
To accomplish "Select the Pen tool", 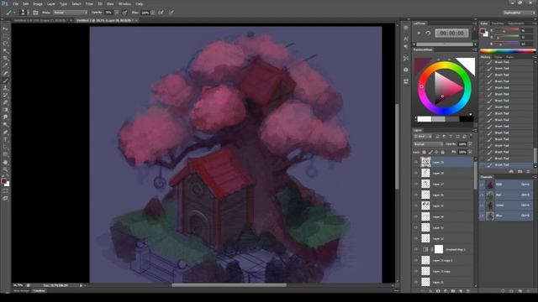I will [x=5, y=133].
